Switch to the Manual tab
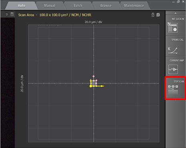This screenshot has width=186, height=148. (x=50, y=6)
